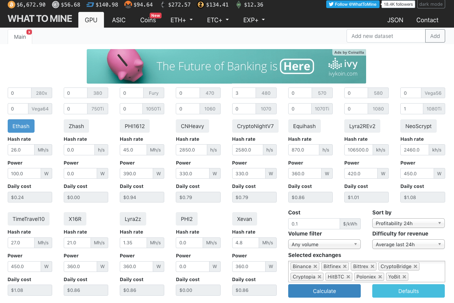Image resolution: width=454 pixels, height=303 pixels.
Task: Focus the Ethash power field
Action: click(x=24, y=174)
